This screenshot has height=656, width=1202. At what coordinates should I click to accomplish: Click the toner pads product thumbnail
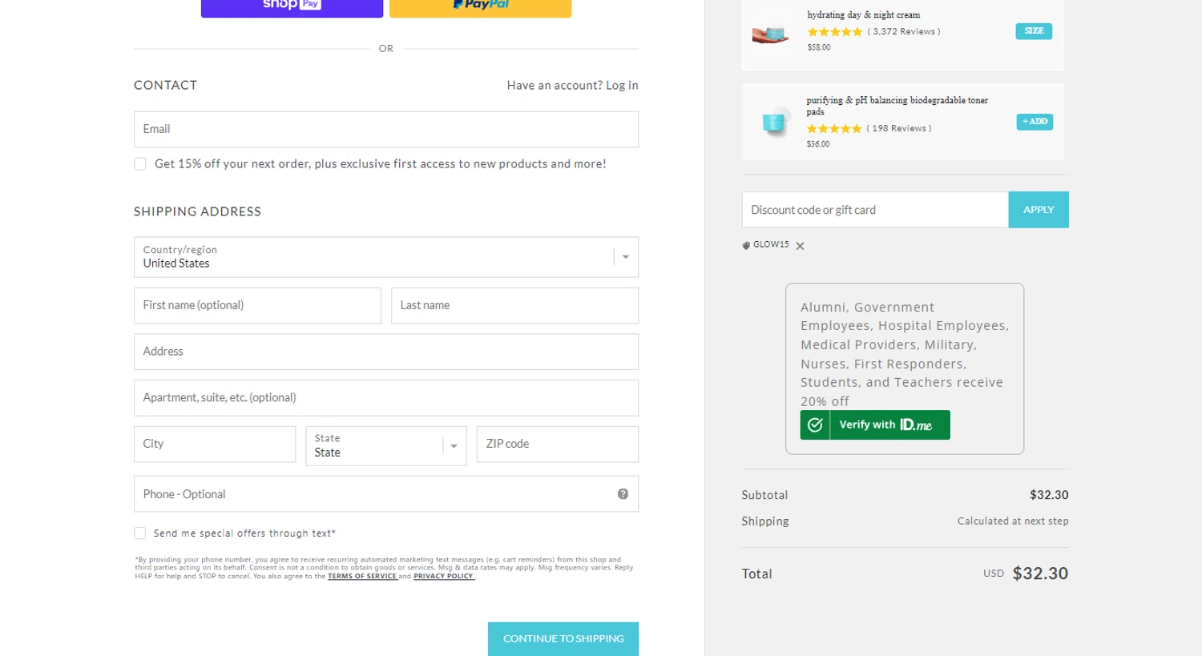774,122
